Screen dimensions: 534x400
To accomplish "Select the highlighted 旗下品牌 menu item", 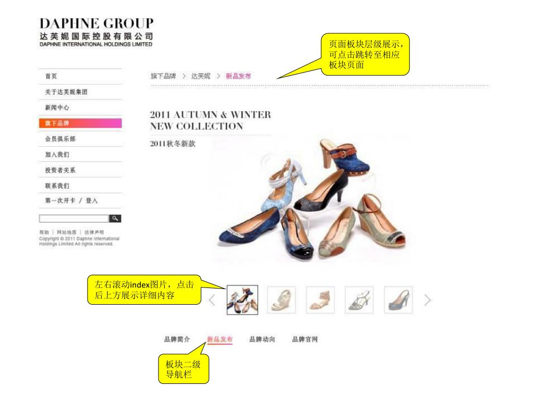I will click(80, 123).
